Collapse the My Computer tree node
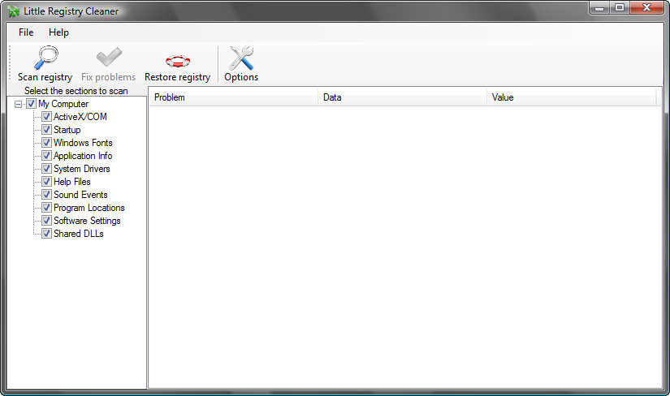670x396 pixels. tap(18, 104)
